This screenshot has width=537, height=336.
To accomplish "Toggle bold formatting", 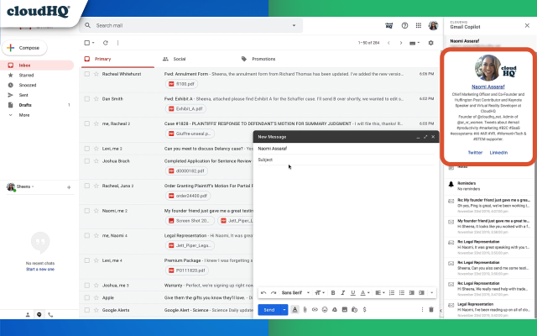I will 333,293.
